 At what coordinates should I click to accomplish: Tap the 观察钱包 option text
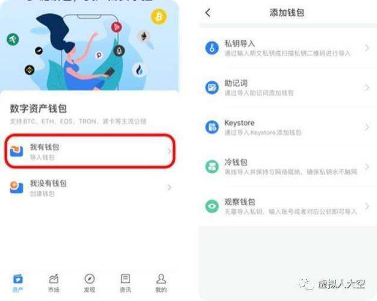pos(240,202)
